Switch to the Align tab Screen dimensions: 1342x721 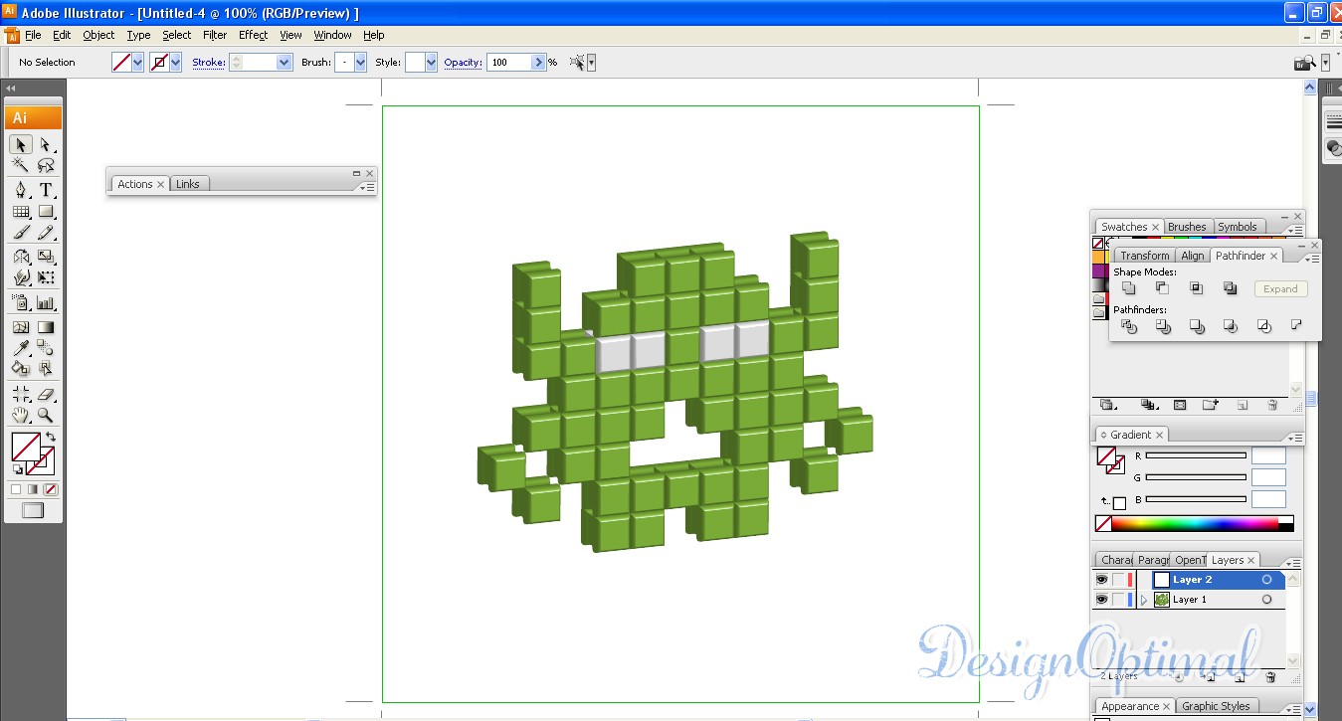[1193, 256]
